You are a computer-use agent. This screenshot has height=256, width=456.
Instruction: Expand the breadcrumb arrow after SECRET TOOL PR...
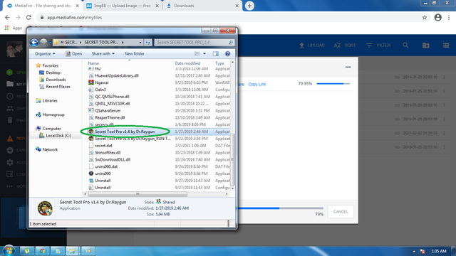click(x=123, y=43)
